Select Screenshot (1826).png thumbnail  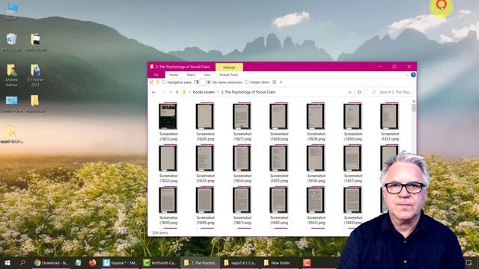(x=205, y=117)
